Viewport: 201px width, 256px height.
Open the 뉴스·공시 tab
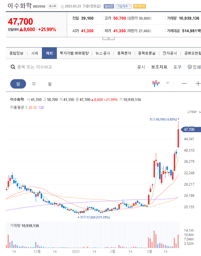[x=103, y=53]
